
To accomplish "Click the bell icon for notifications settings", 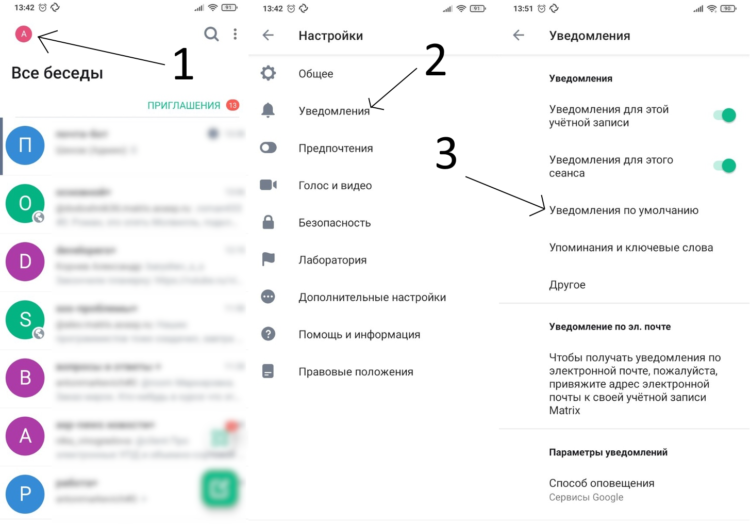I will [x=268, y=110].
